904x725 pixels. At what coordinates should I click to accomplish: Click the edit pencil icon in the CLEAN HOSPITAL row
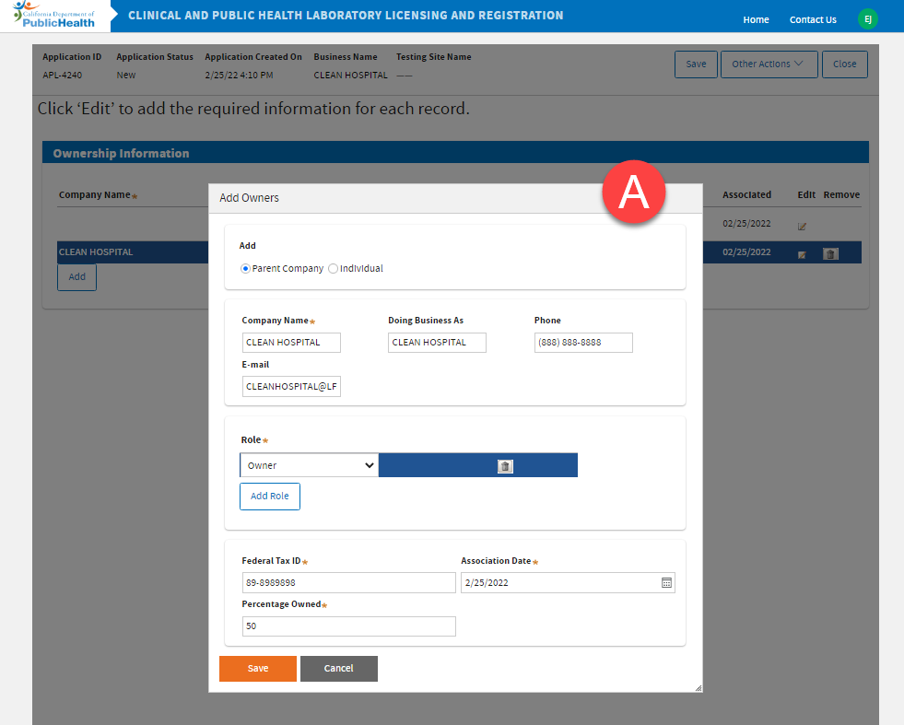[x=802, y=254]
